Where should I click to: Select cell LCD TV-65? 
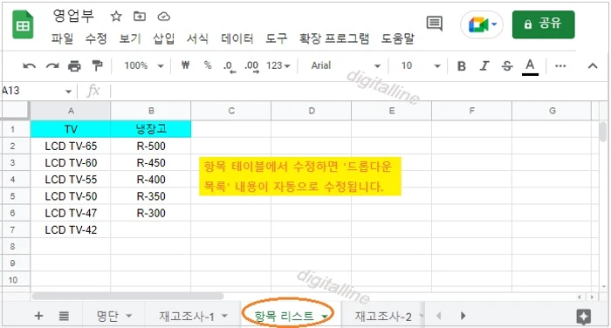point(71,146)
